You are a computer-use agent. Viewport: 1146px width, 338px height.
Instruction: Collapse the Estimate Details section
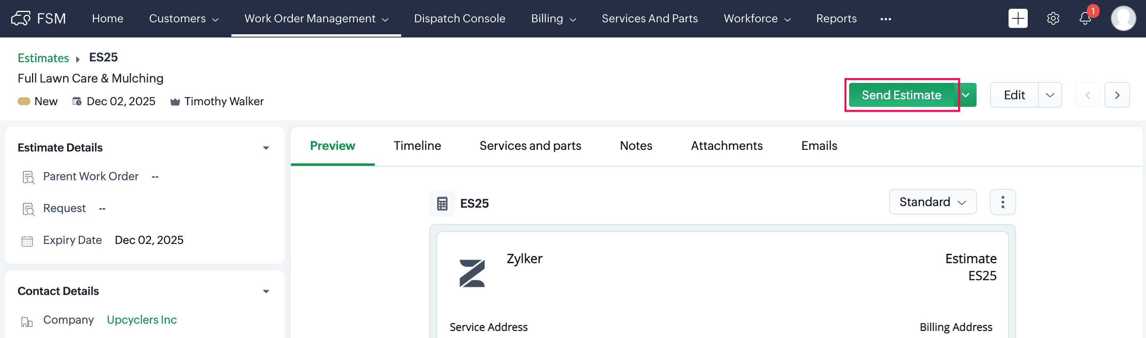(x=266, y=148)
